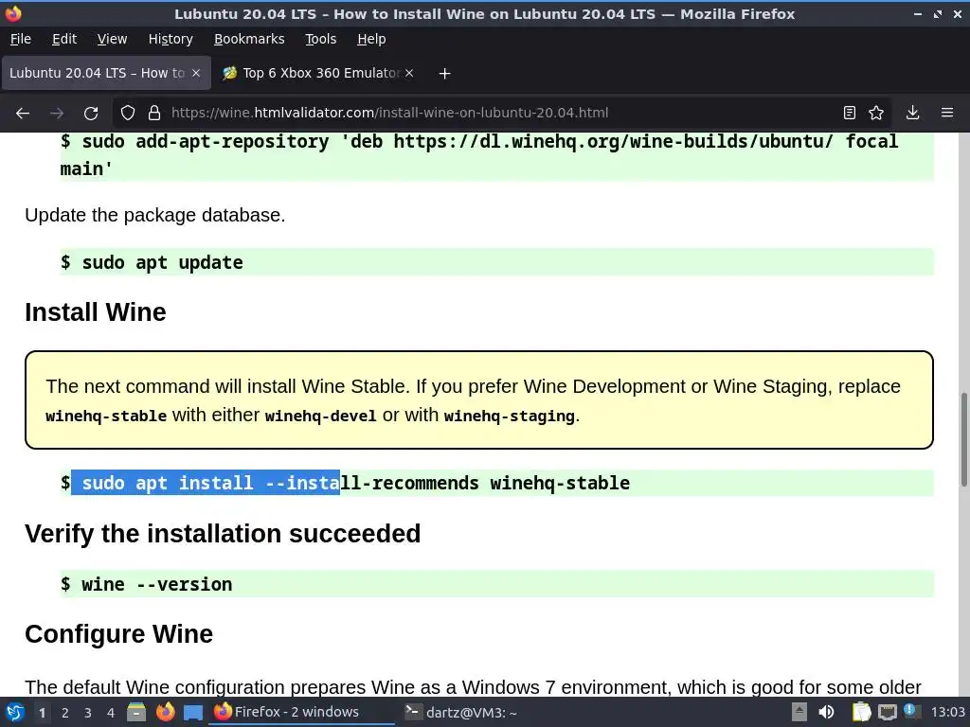Launch the file manager from the panel
The height and width of the screenshot is (727, 970).
tap(136, 712)
